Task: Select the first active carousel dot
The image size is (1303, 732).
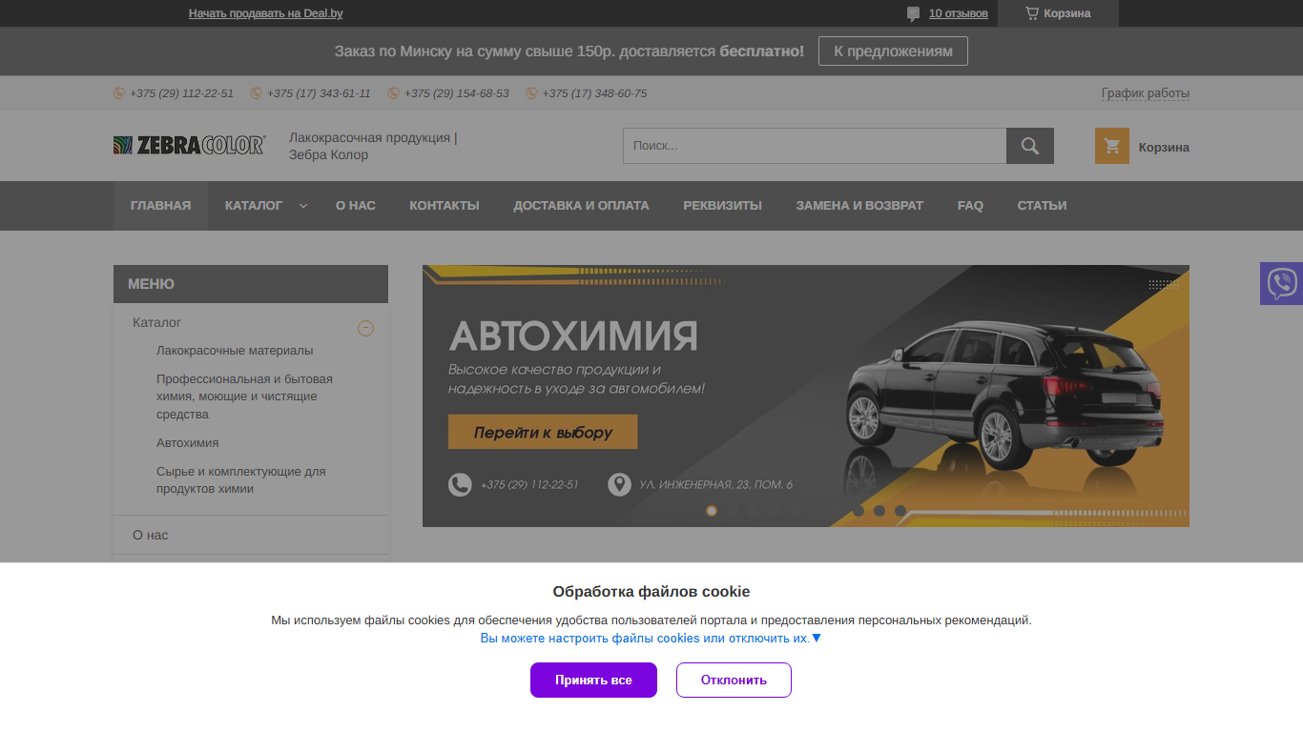Action: point(712,511)
